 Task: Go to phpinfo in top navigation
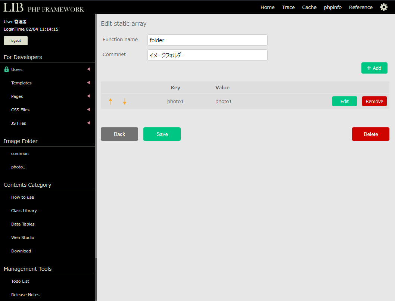coord(333,7)
